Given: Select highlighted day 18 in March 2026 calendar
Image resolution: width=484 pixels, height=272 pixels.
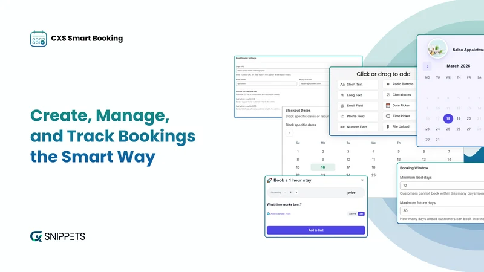Looking at the screenshot, I should [x=448, y=118].
